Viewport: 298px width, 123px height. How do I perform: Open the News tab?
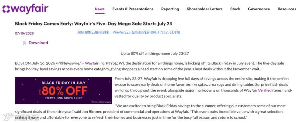[x=100, y=9]
